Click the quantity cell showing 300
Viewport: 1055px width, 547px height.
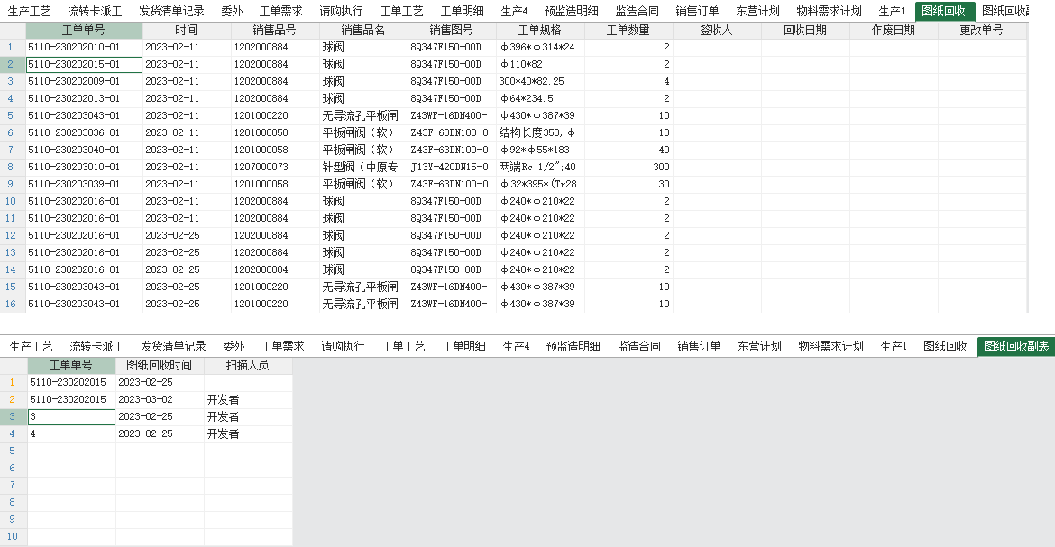click(628, 167)
